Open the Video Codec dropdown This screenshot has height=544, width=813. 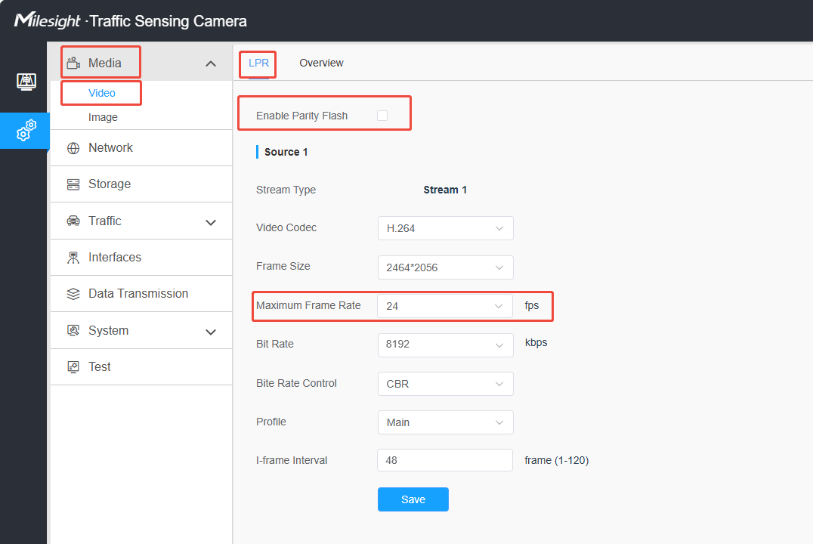[x=445, y=228]
